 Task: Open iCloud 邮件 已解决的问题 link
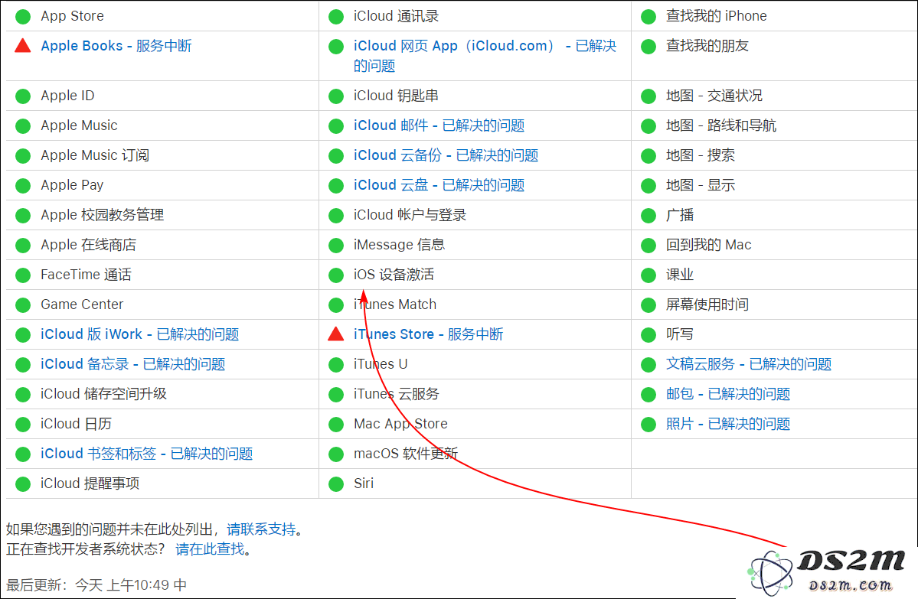click(x=439, y=125)
